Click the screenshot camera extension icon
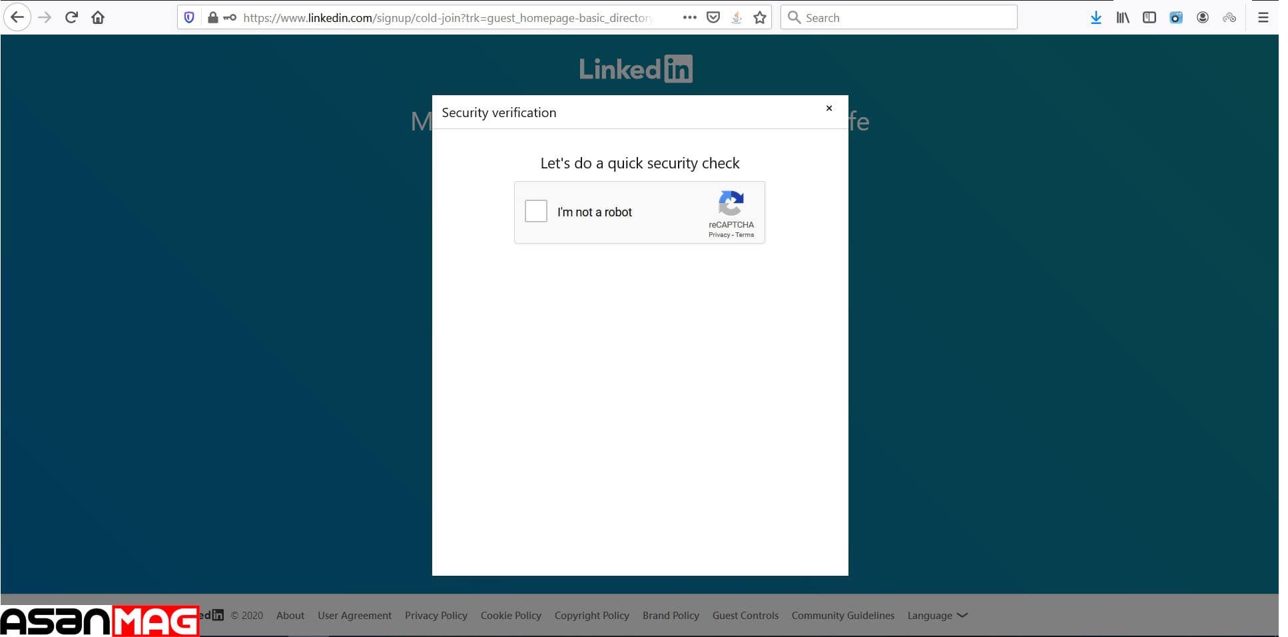This screenshot has height=637, width=1288. pyautogui.click(x=1176, y=17)
